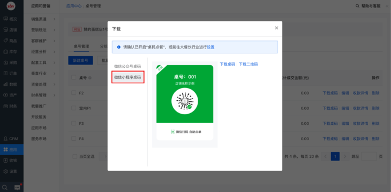Open 商品 products in left sidebar
This screenshot has height=192, width=391.
(x=11, y=41)
